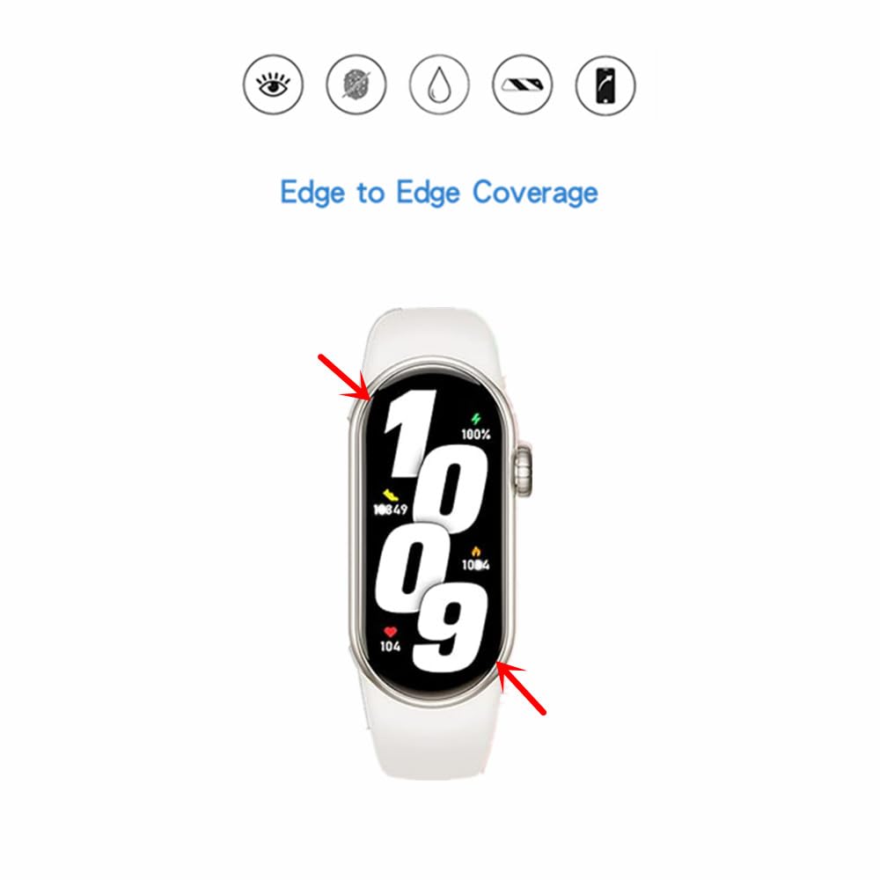Tap the red heart rate icon

coord(390,633)
